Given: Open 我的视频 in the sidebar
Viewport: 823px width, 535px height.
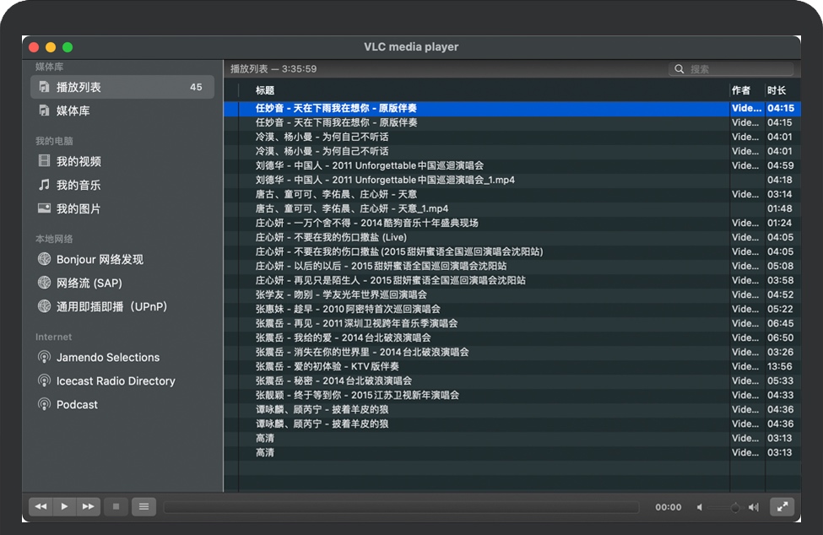Looking at the screenshot, I should [x=78, y=161].
